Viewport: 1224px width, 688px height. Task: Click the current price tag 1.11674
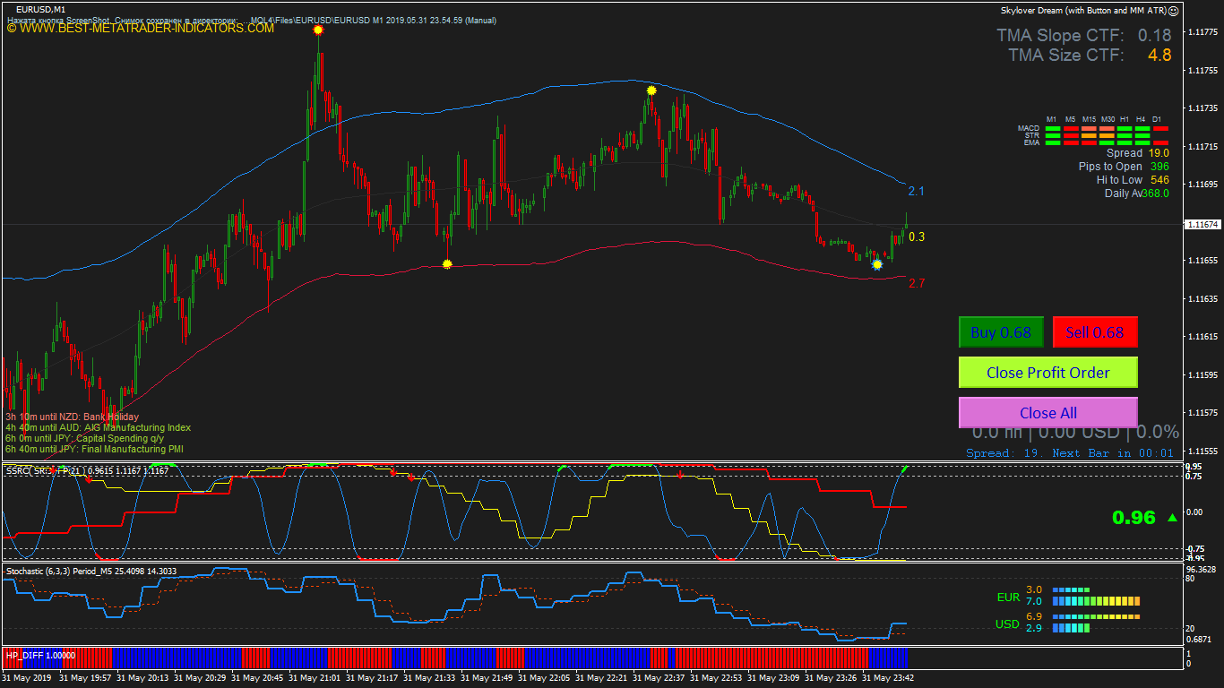[x=1202, y=224]
